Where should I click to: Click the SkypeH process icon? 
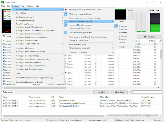(4, 76)
